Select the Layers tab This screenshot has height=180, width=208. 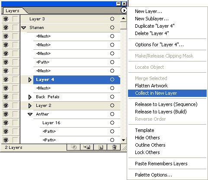(x=13, y=11)
